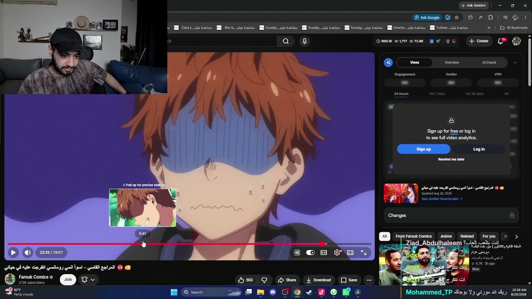Open the vidIQ player button

[x=297, y=252]
